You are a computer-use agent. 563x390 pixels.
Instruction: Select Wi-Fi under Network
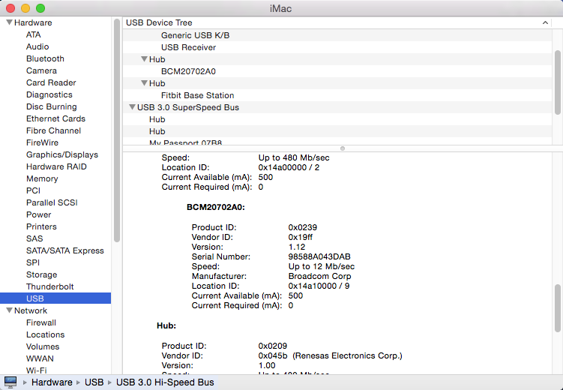coord(36,370)
